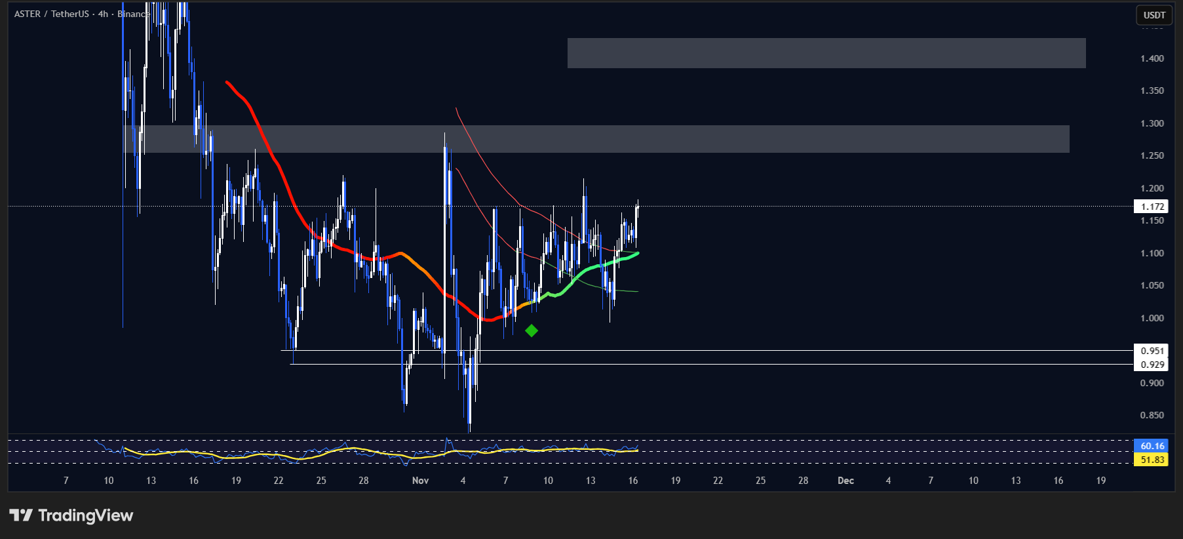The width and height of the screenshot is (1183, 539).
Task: Click the TradingView logo
Action: point(71,515)
